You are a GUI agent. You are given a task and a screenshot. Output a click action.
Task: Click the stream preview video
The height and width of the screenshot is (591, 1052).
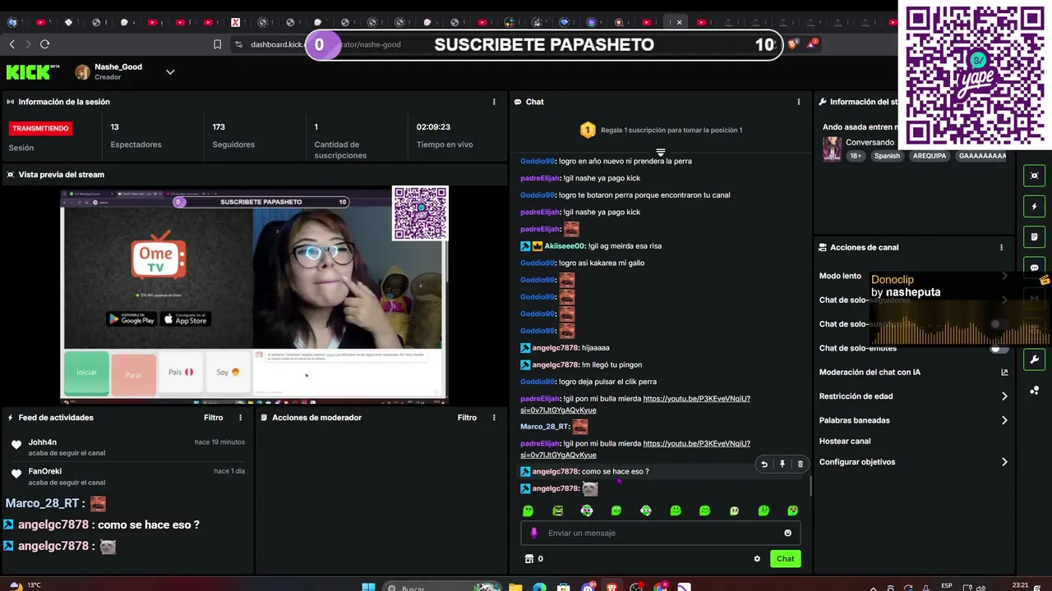254,294
